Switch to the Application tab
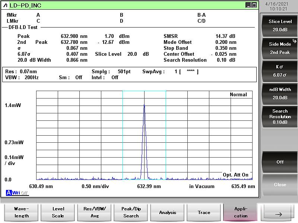298x223 pixels. tap(240, 212)
